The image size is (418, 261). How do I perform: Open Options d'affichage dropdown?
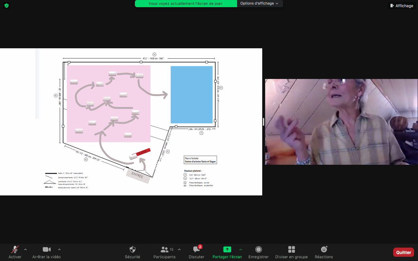point(260,4)
